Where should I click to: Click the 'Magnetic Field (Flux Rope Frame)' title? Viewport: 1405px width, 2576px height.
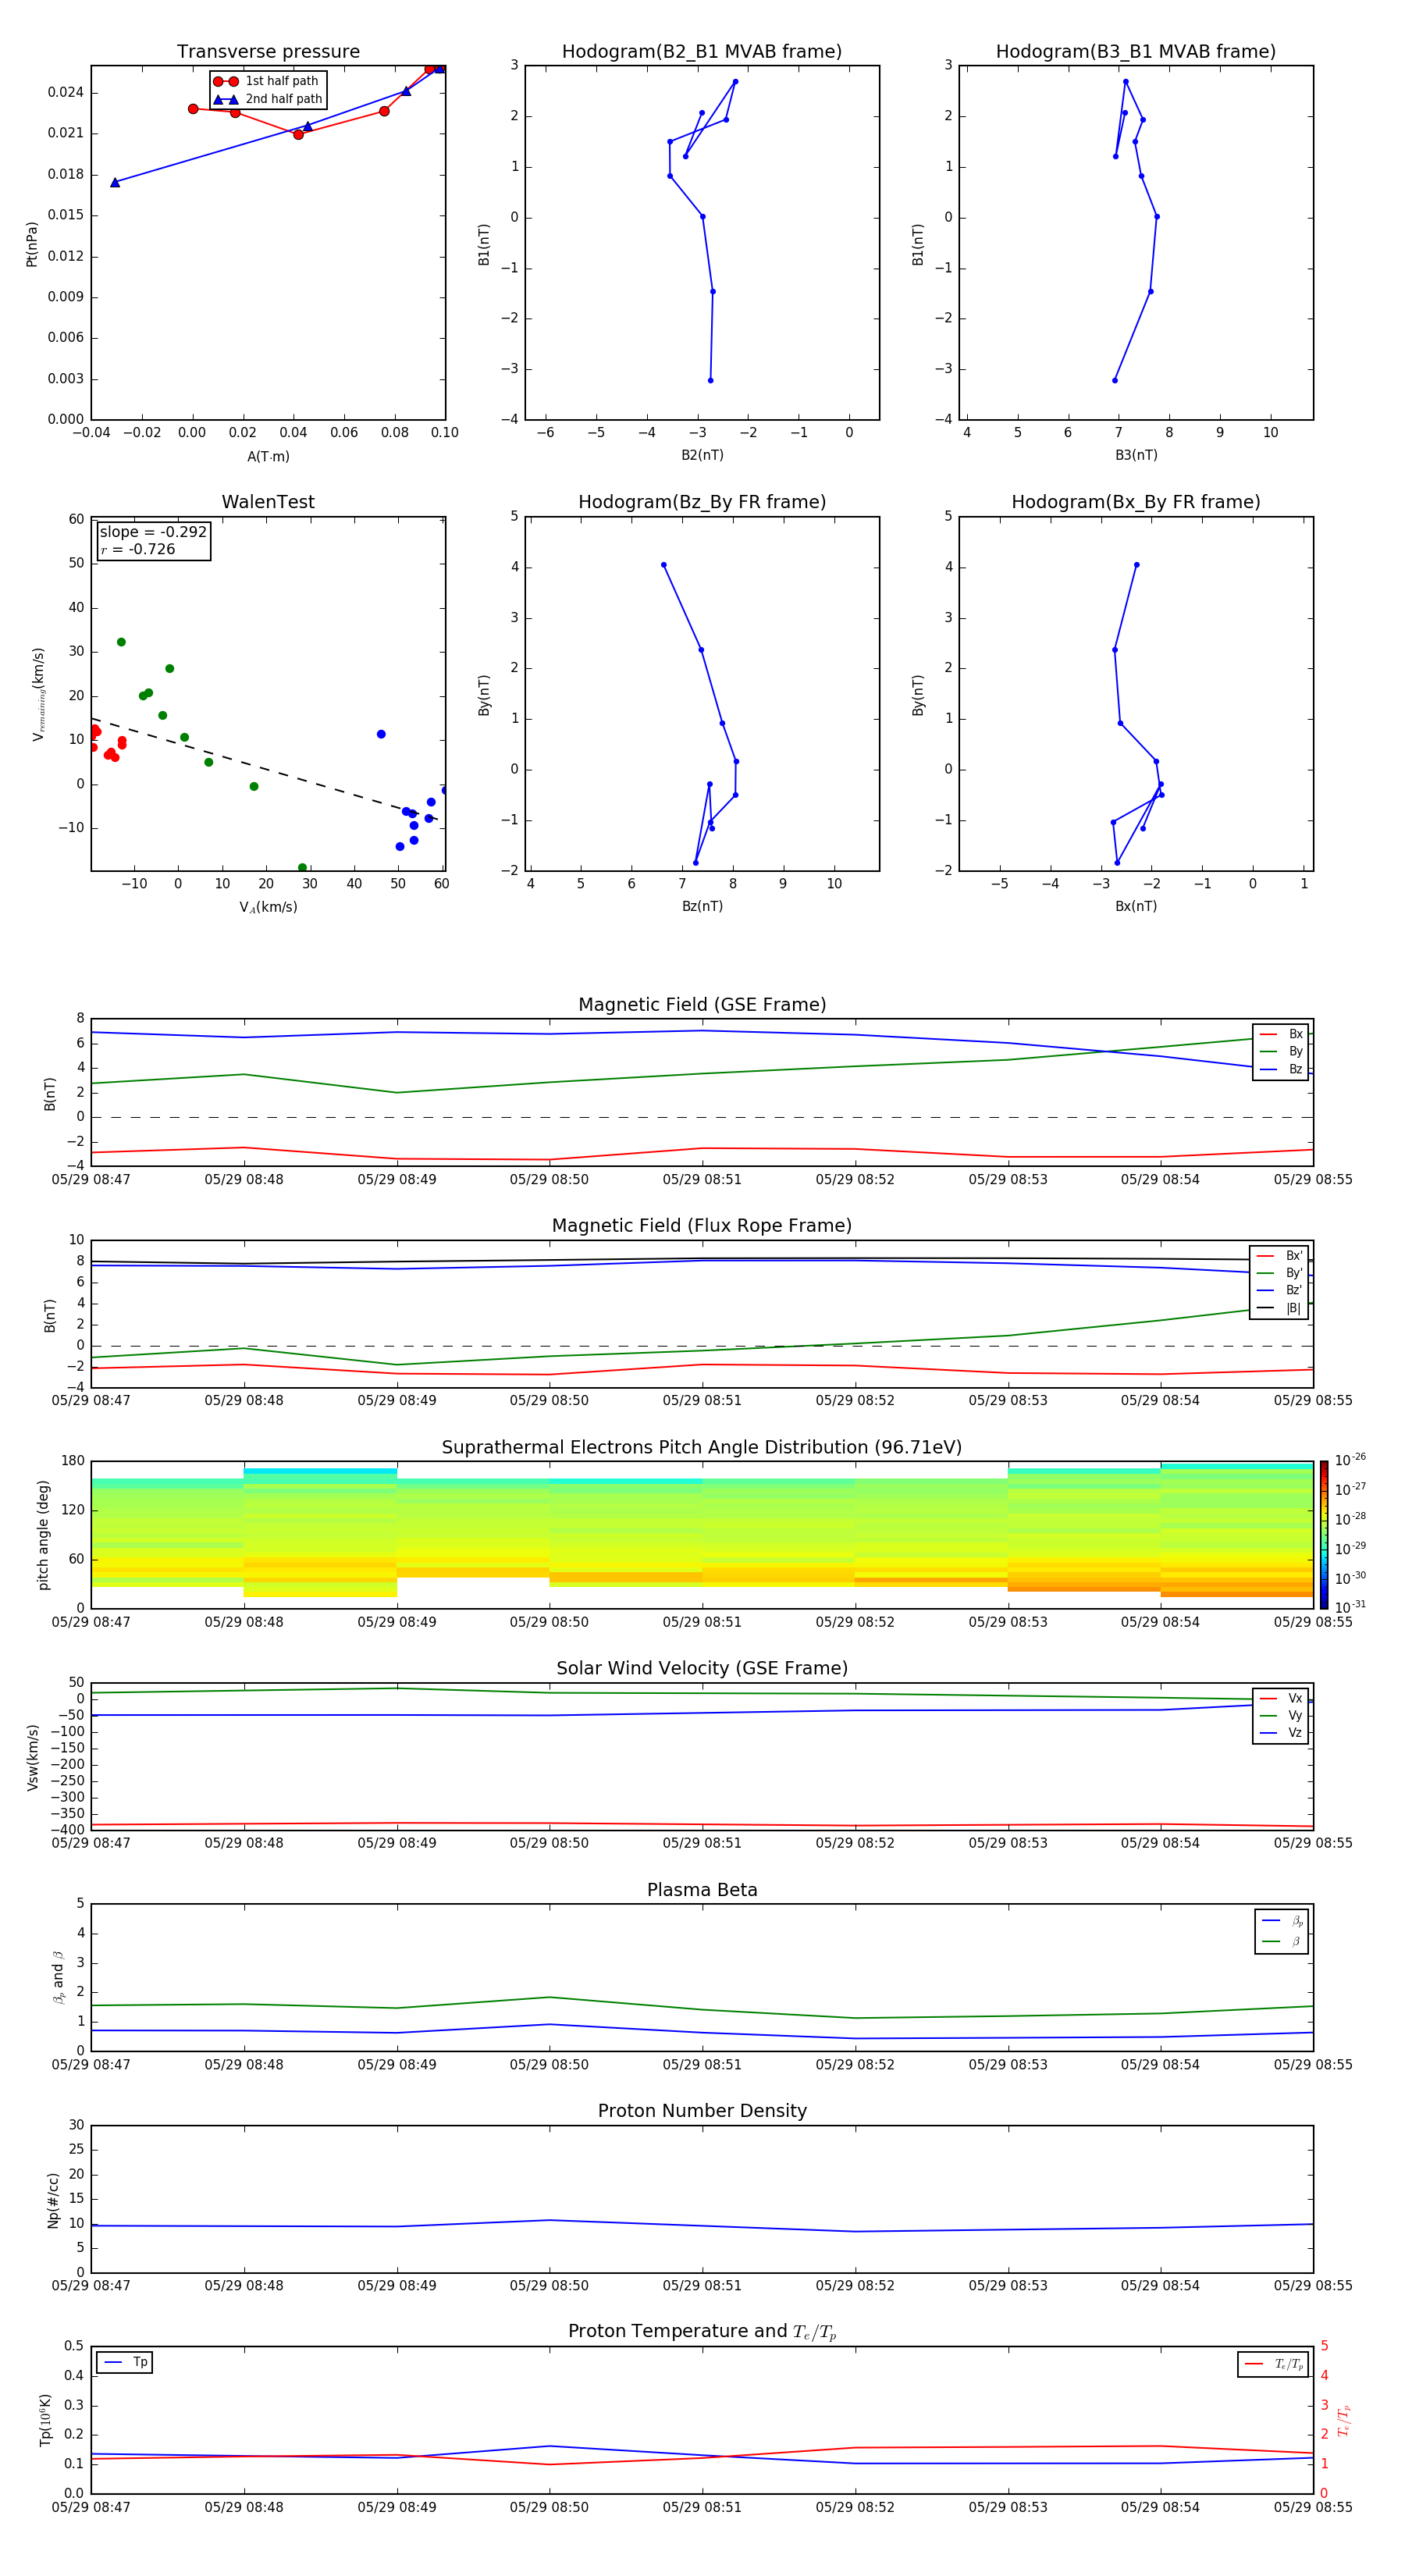[x=702, y=1226]
